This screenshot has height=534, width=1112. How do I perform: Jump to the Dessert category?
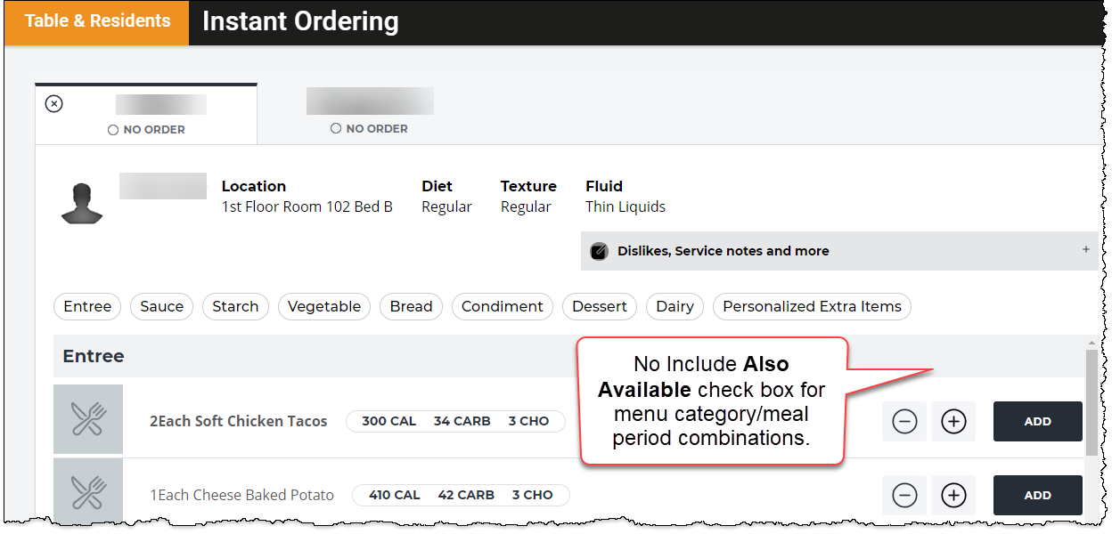click(x=600, y=306)
